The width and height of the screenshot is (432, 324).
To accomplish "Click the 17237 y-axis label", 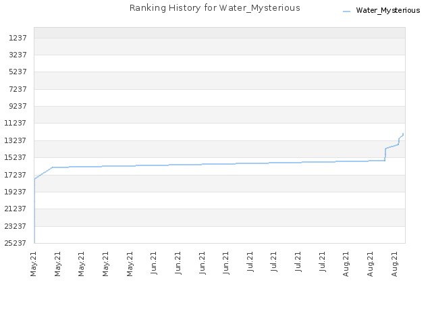I will tap(16, 175).
